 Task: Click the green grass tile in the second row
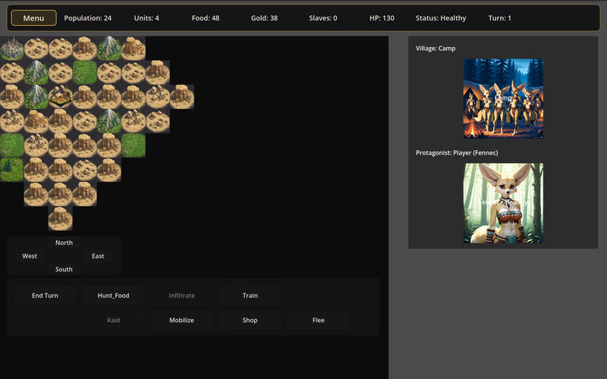84,73
